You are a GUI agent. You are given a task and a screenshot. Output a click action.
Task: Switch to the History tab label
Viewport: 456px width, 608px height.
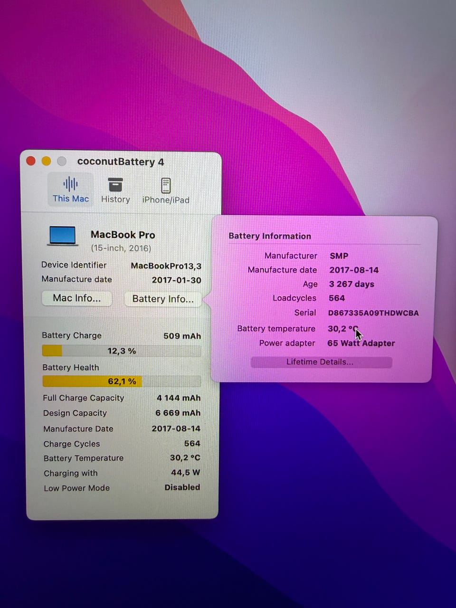(x=115, y=199)
